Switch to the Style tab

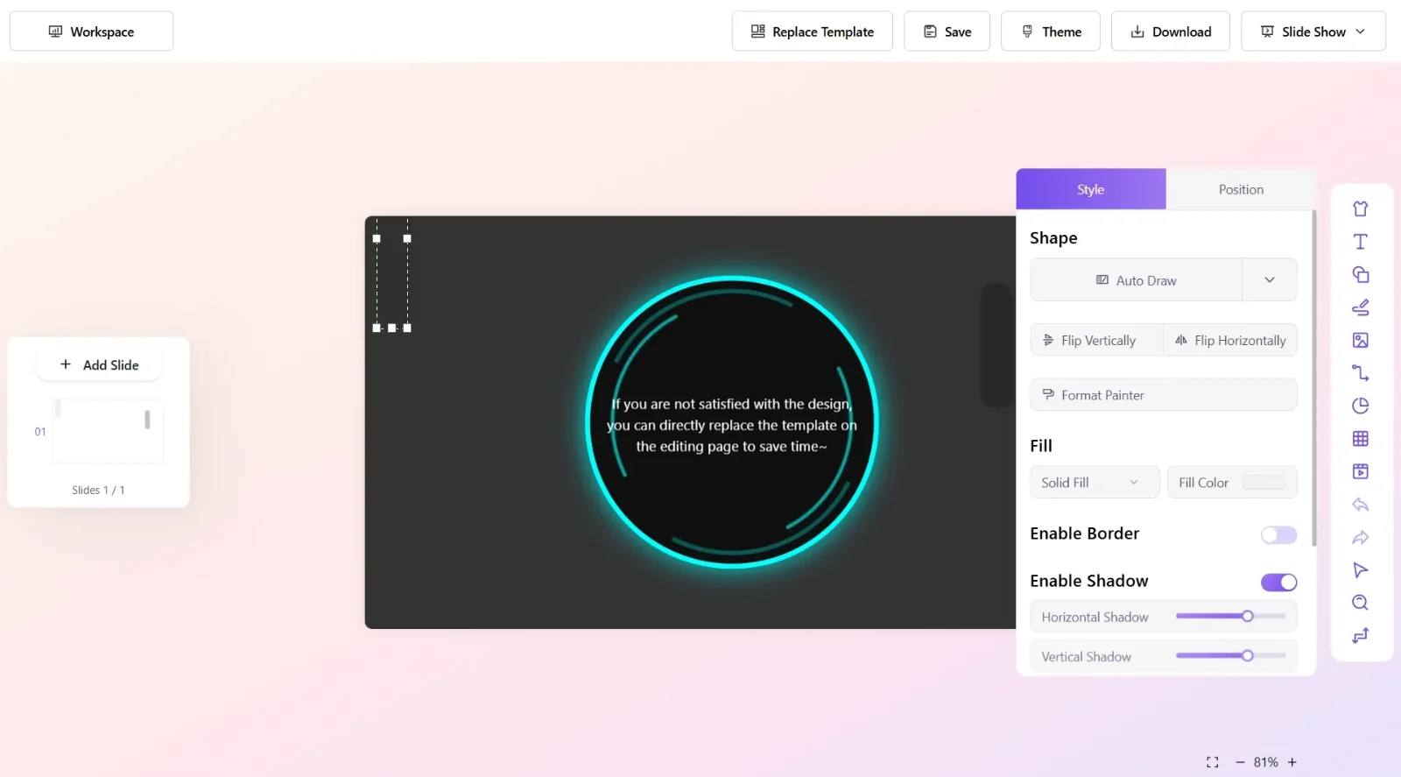(x=1091, y=189)
